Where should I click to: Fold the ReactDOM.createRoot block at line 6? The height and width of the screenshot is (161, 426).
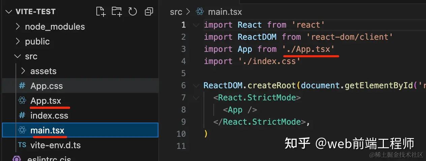pyautogui.click(x=196, y=86)
